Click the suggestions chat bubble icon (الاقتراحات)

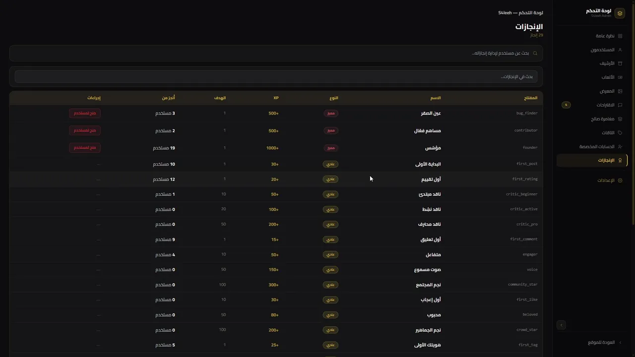(x=620, y=105)
